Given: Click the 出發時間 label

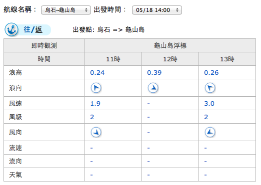Looking at the screenshot, I should click(109, 9).
